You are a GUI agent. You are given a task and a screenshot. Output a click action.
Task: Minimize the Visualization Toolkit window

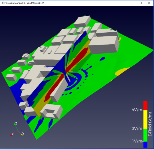click(x=132, y=3)
